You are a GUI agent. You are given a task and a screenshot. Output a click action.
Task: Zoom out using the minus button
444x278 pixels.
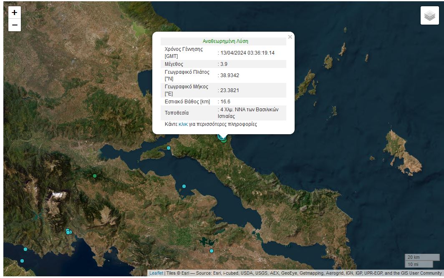[x=15, y=25]
